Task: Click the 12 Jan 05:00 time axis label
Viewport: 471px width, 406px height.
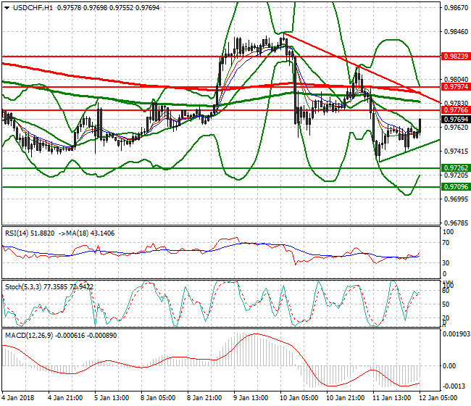Action: tap(438, 398)
